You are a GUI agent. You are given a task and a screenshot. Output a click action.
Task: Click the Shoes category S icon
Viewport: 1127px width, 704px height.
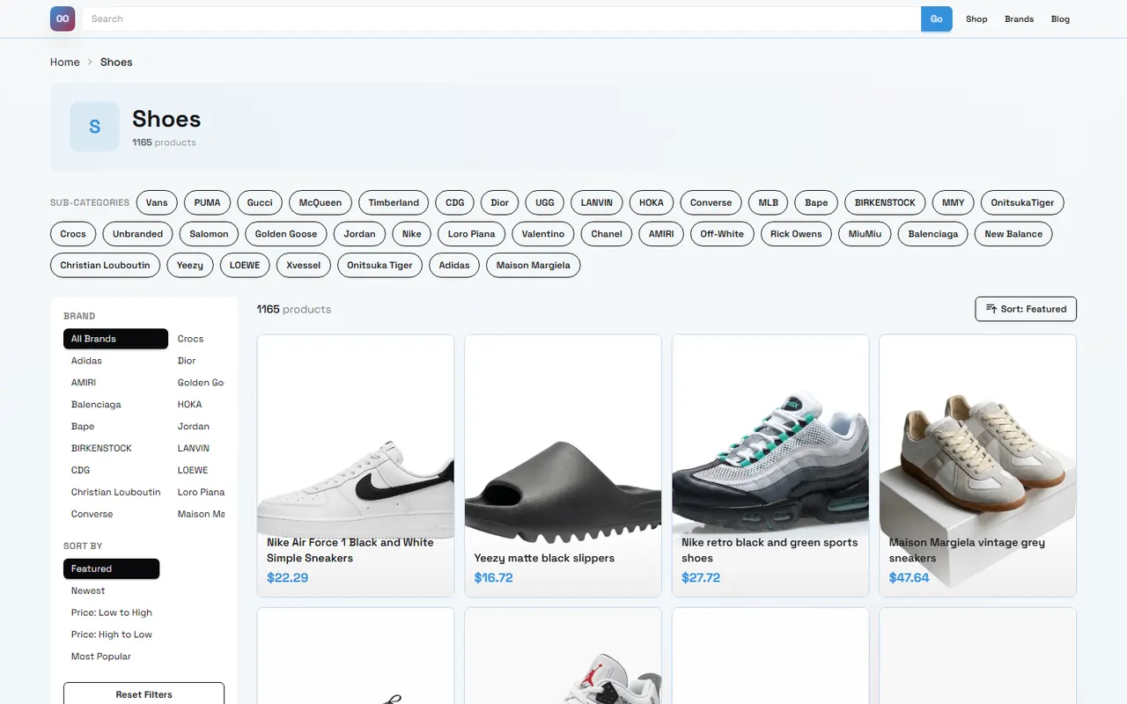(94, 127)
